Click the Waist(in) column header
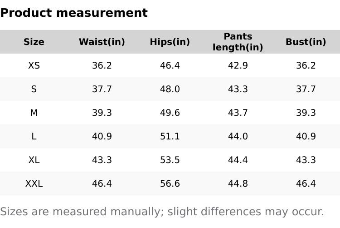Viewport: 340px width, 228px height. pyautogui.click(x=102, y=42)
